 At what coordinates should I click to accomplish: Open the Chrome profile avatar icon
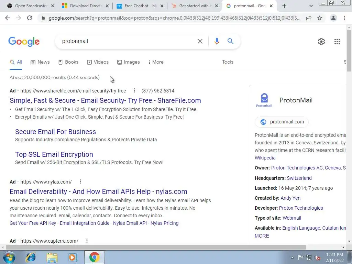333,18
